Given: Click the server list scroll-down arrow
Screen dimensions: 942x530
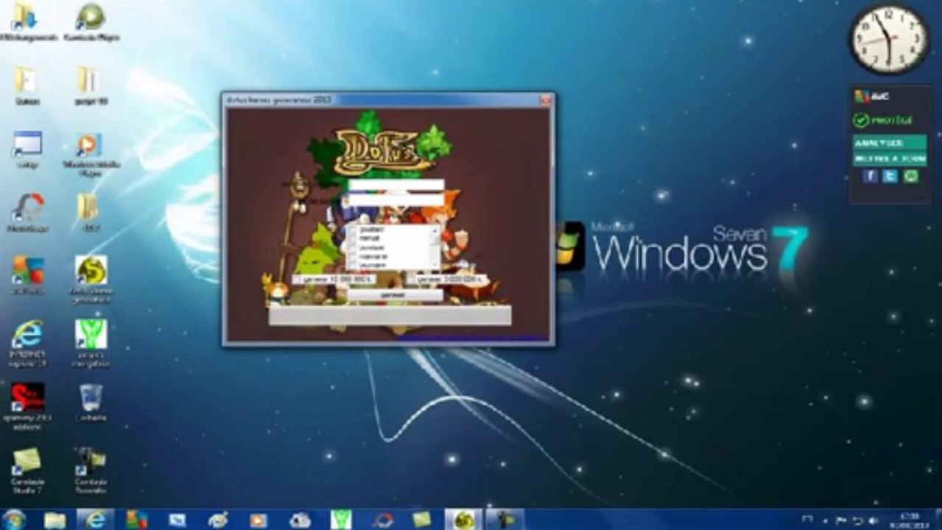Looking at the screenshot, I should pos(435,264).
